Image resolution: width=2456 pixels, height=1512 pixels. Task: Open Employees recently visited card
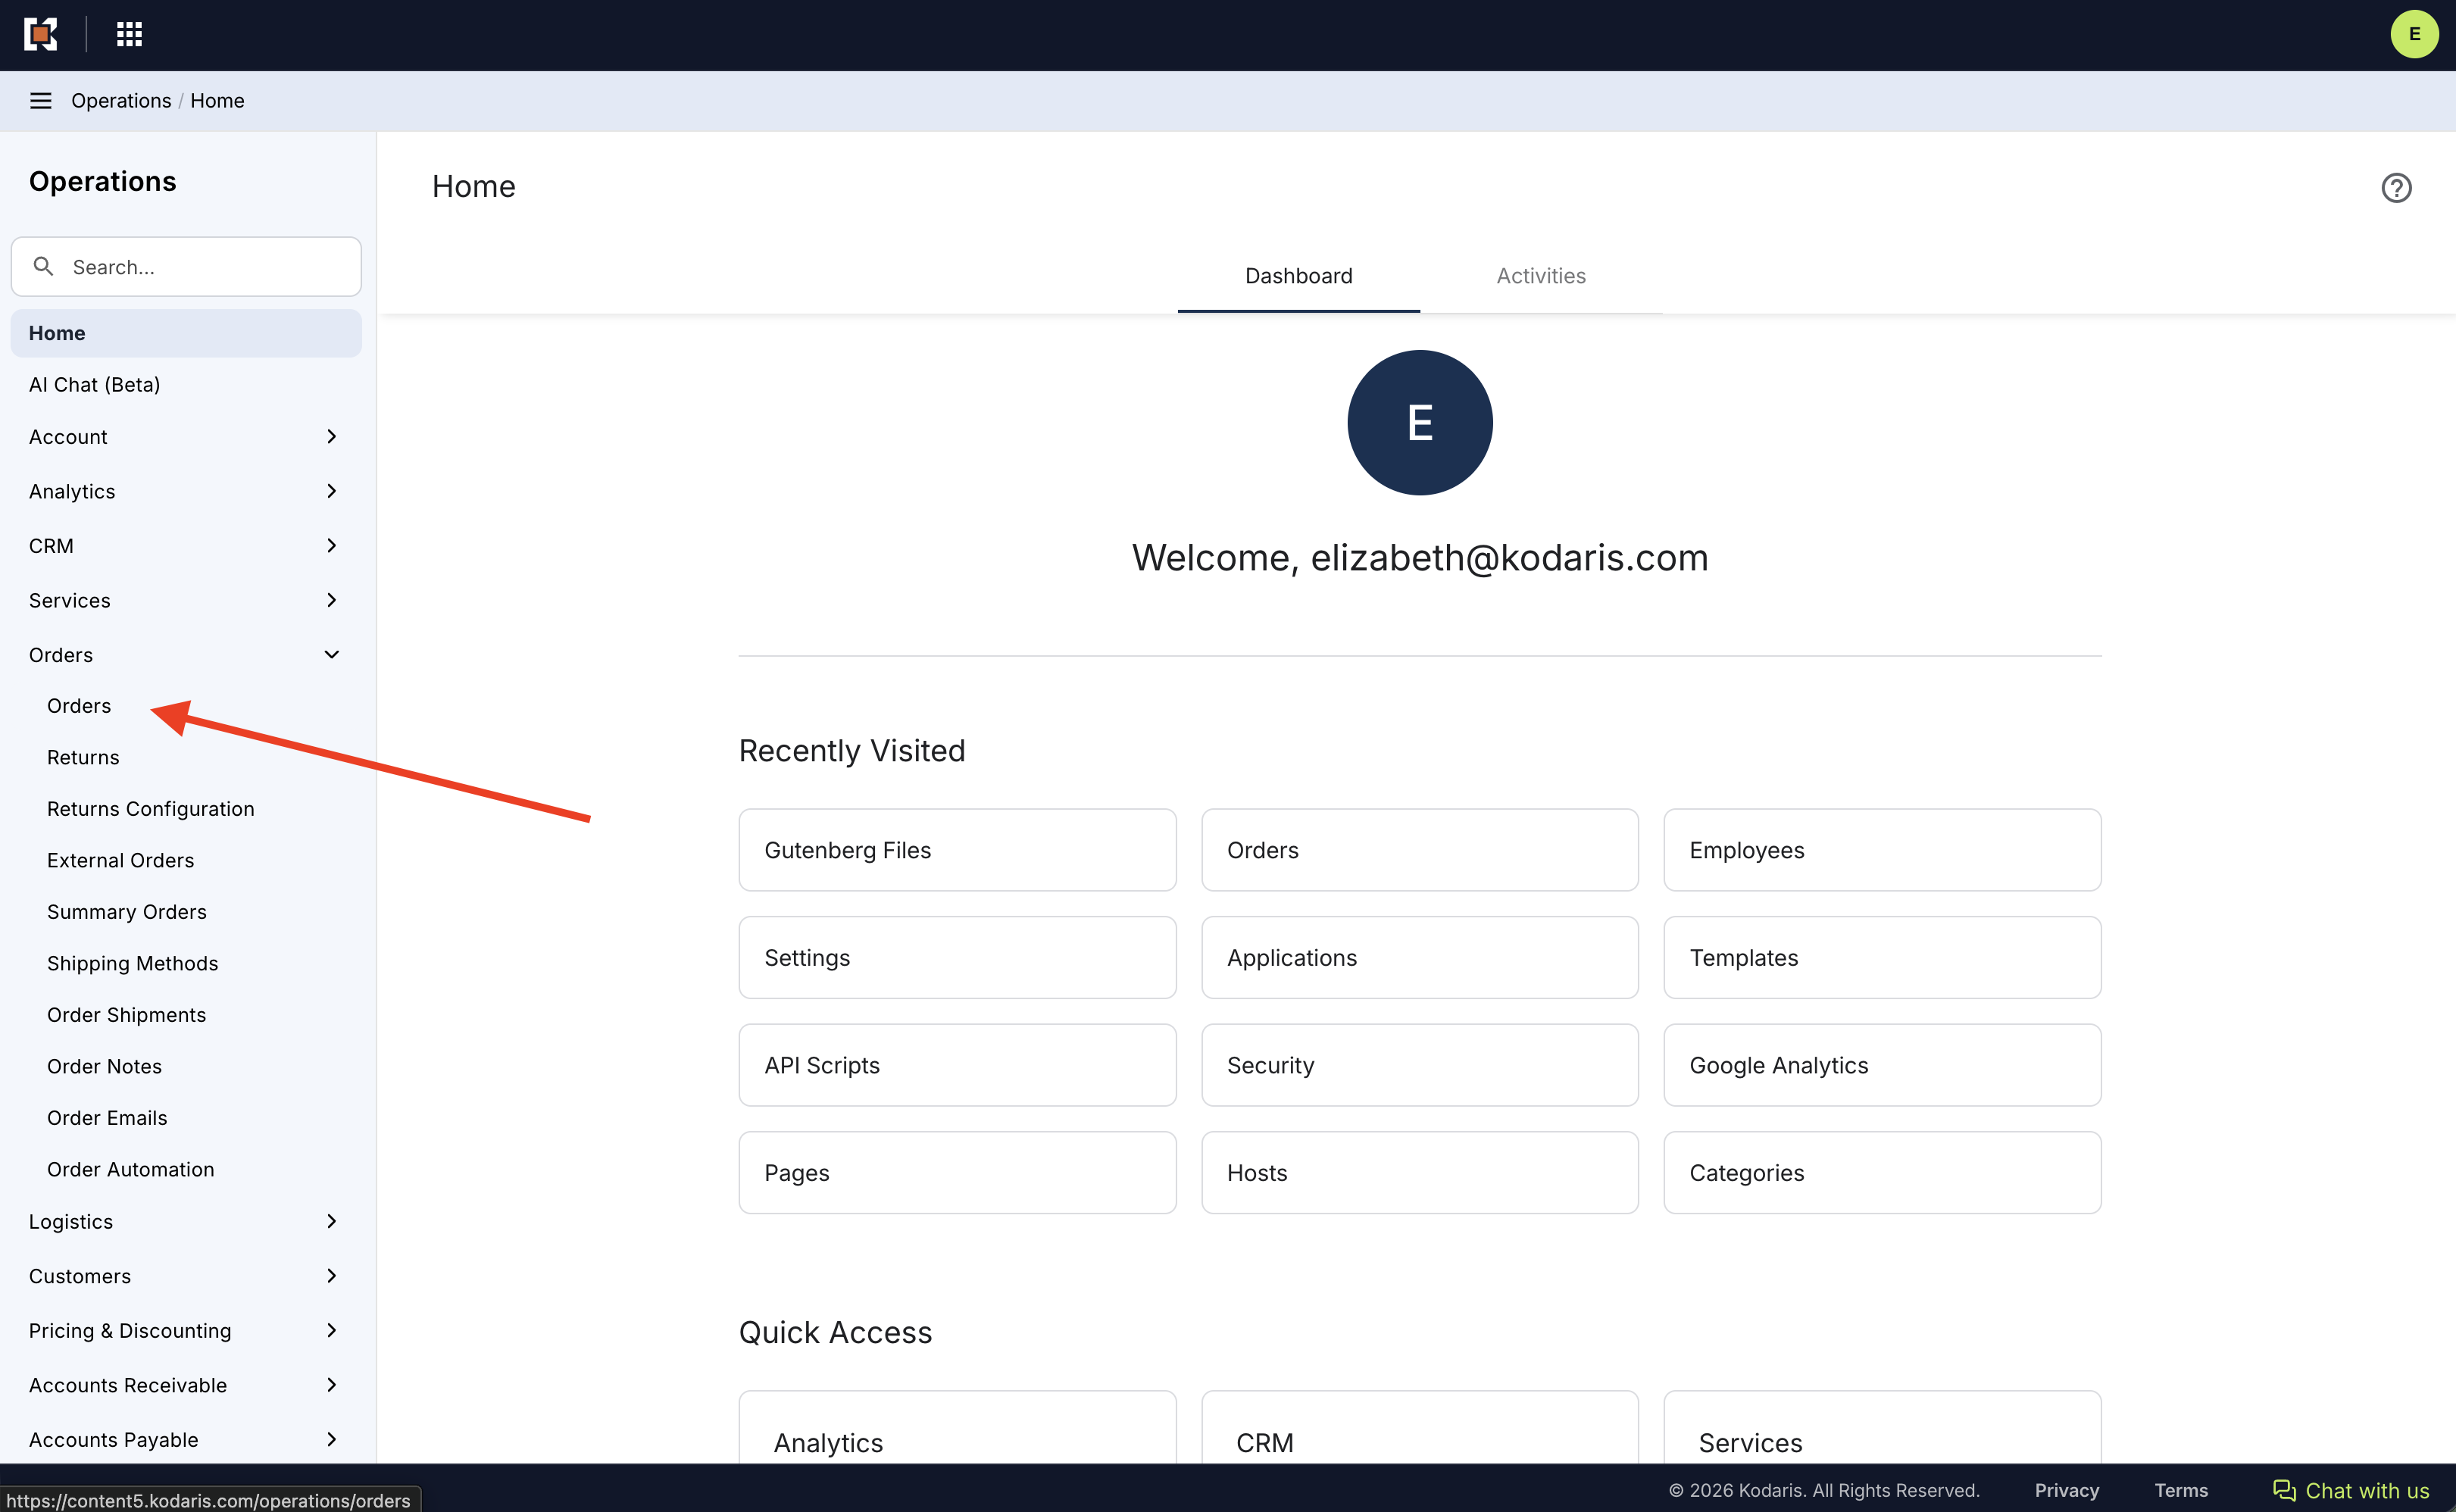pyautogui.click(x=1882, y=850)
